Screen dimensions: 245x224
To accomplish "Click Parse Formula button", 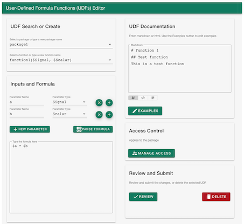I will (93, 129).
